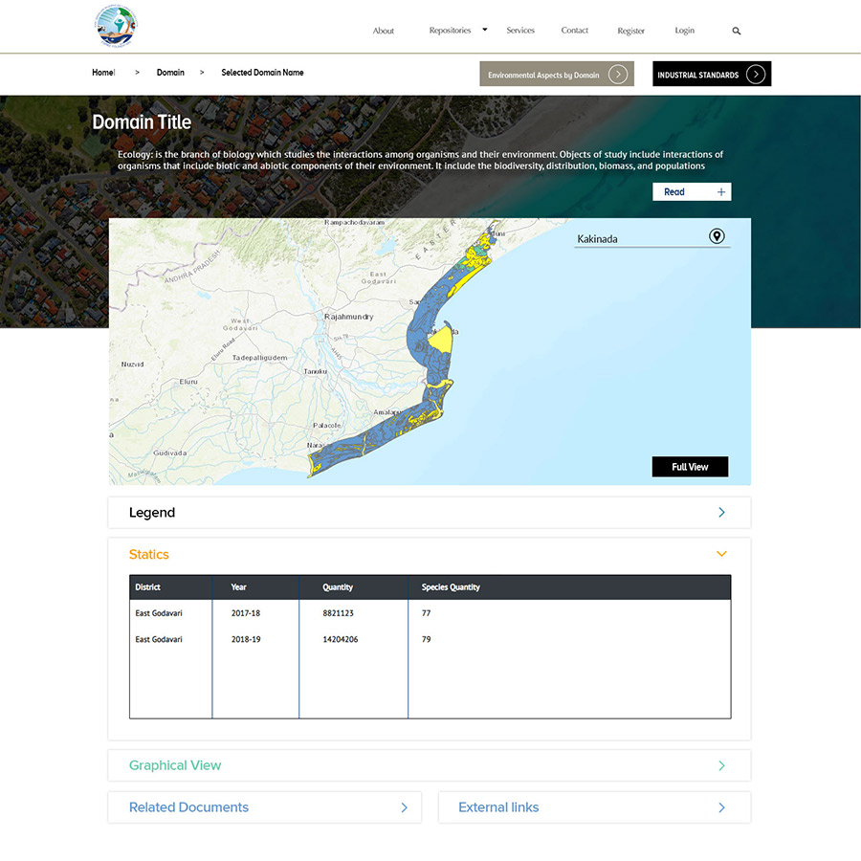Open the map Full View button
This screenshot has height=861, width=861.
point(690,467)
